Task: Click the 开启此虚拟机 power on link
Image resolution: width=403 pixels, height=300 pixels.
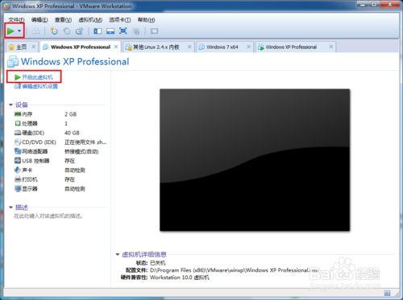Action: pos(37,77)
